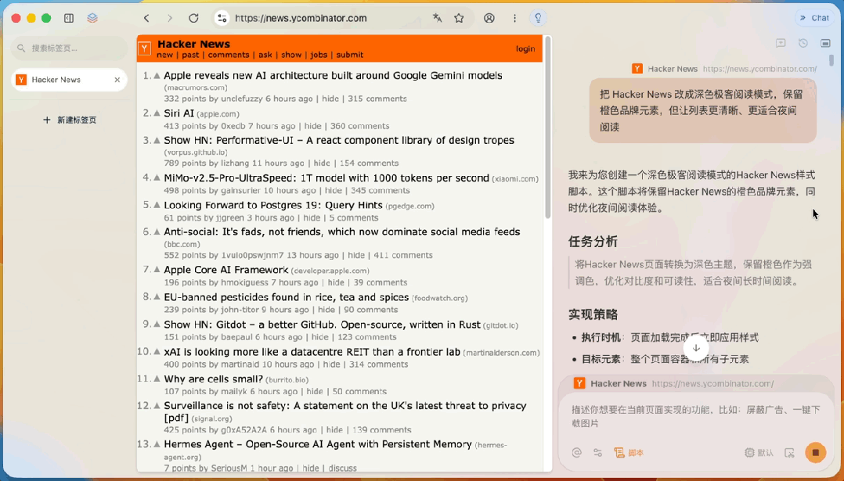Click the chat panel layout icon
The image size is (844, 481).
click(825, 44)
